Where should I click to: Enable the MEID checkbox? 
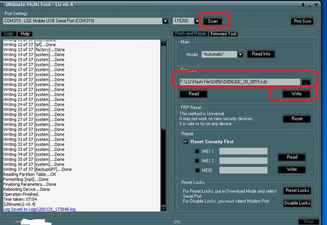click(197, 170)
